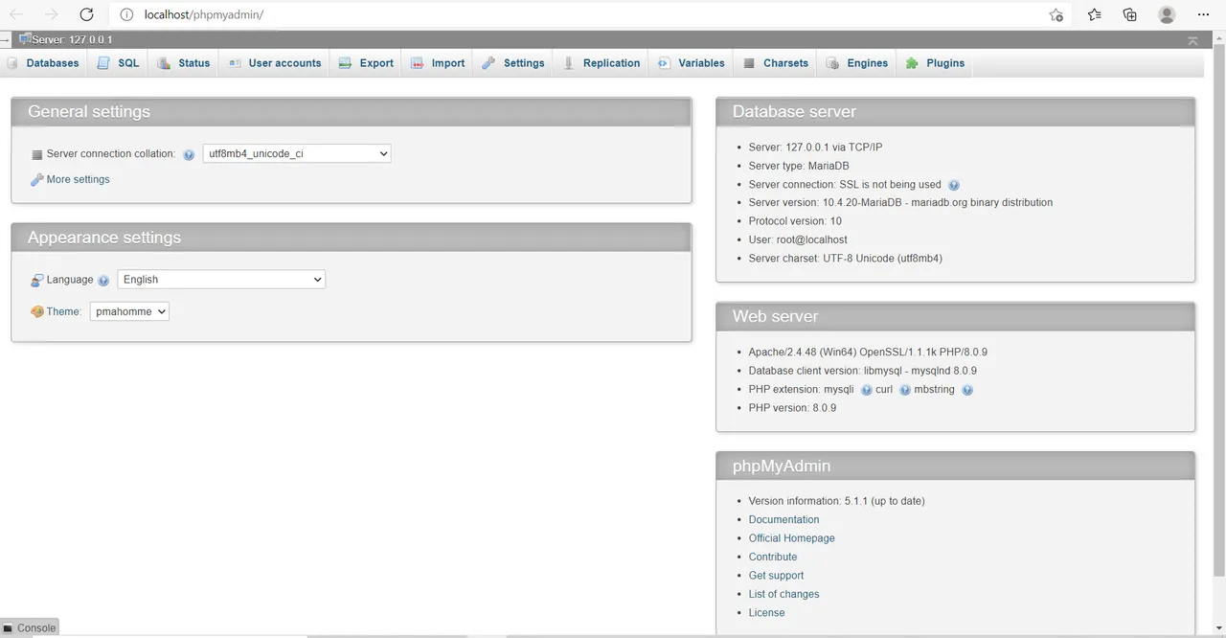Click help icon next to SSL is not being used
1226x638 pixels.
pyautogui.click(x=954, y=185)
